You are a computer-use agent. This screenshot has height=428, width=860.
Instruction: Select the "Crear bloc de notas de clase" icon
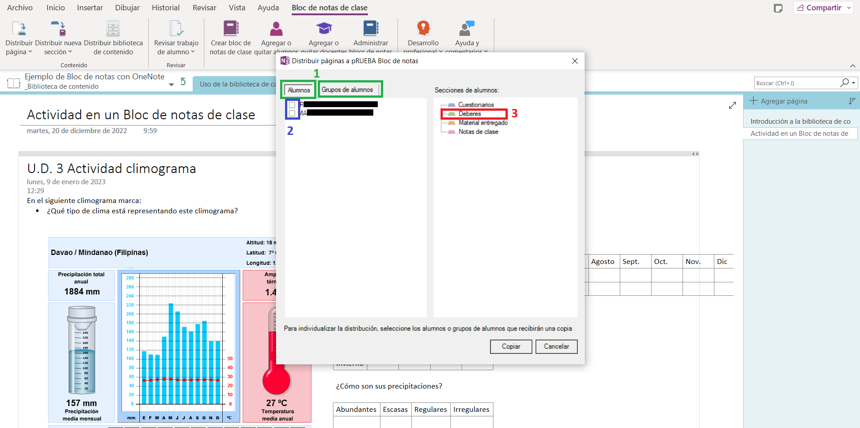pos(230,30)
